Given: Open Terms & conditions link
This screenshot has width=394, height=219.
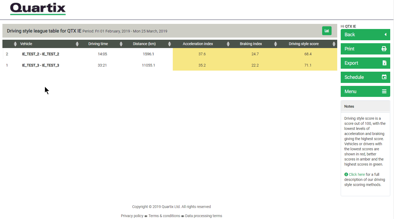Looking at the screenshot, I should [x=164, y=216].
